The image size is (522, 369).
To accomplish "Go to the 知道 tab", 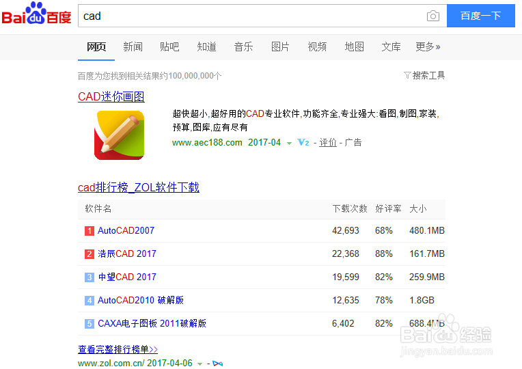I will 206,46.
